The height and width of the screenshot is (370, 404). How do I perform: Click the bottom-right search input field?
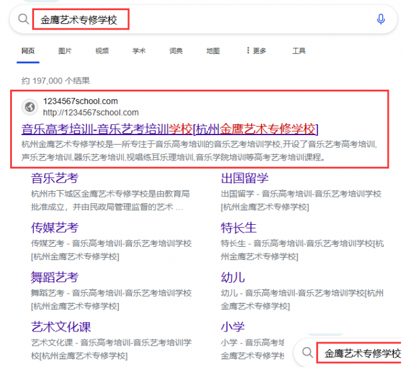[x=361, y=353]
